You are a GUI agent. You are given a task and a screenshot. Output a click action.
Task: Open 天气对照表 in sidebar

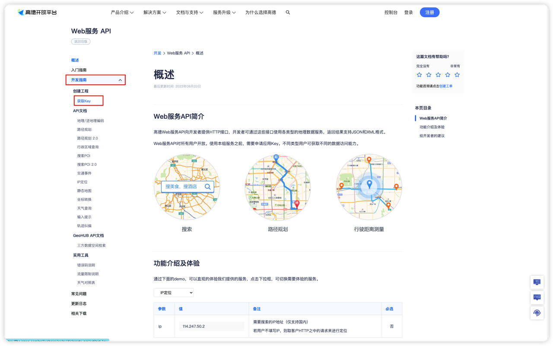[x=86, y=283]
